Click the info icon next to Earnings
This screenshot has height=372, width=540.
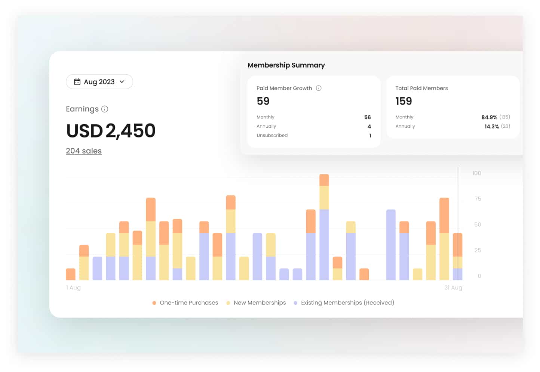point(105,109)
